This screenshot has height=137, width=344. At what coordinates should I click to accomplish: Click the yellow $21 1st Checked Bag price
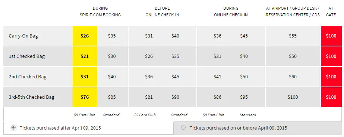click(85, 56)
